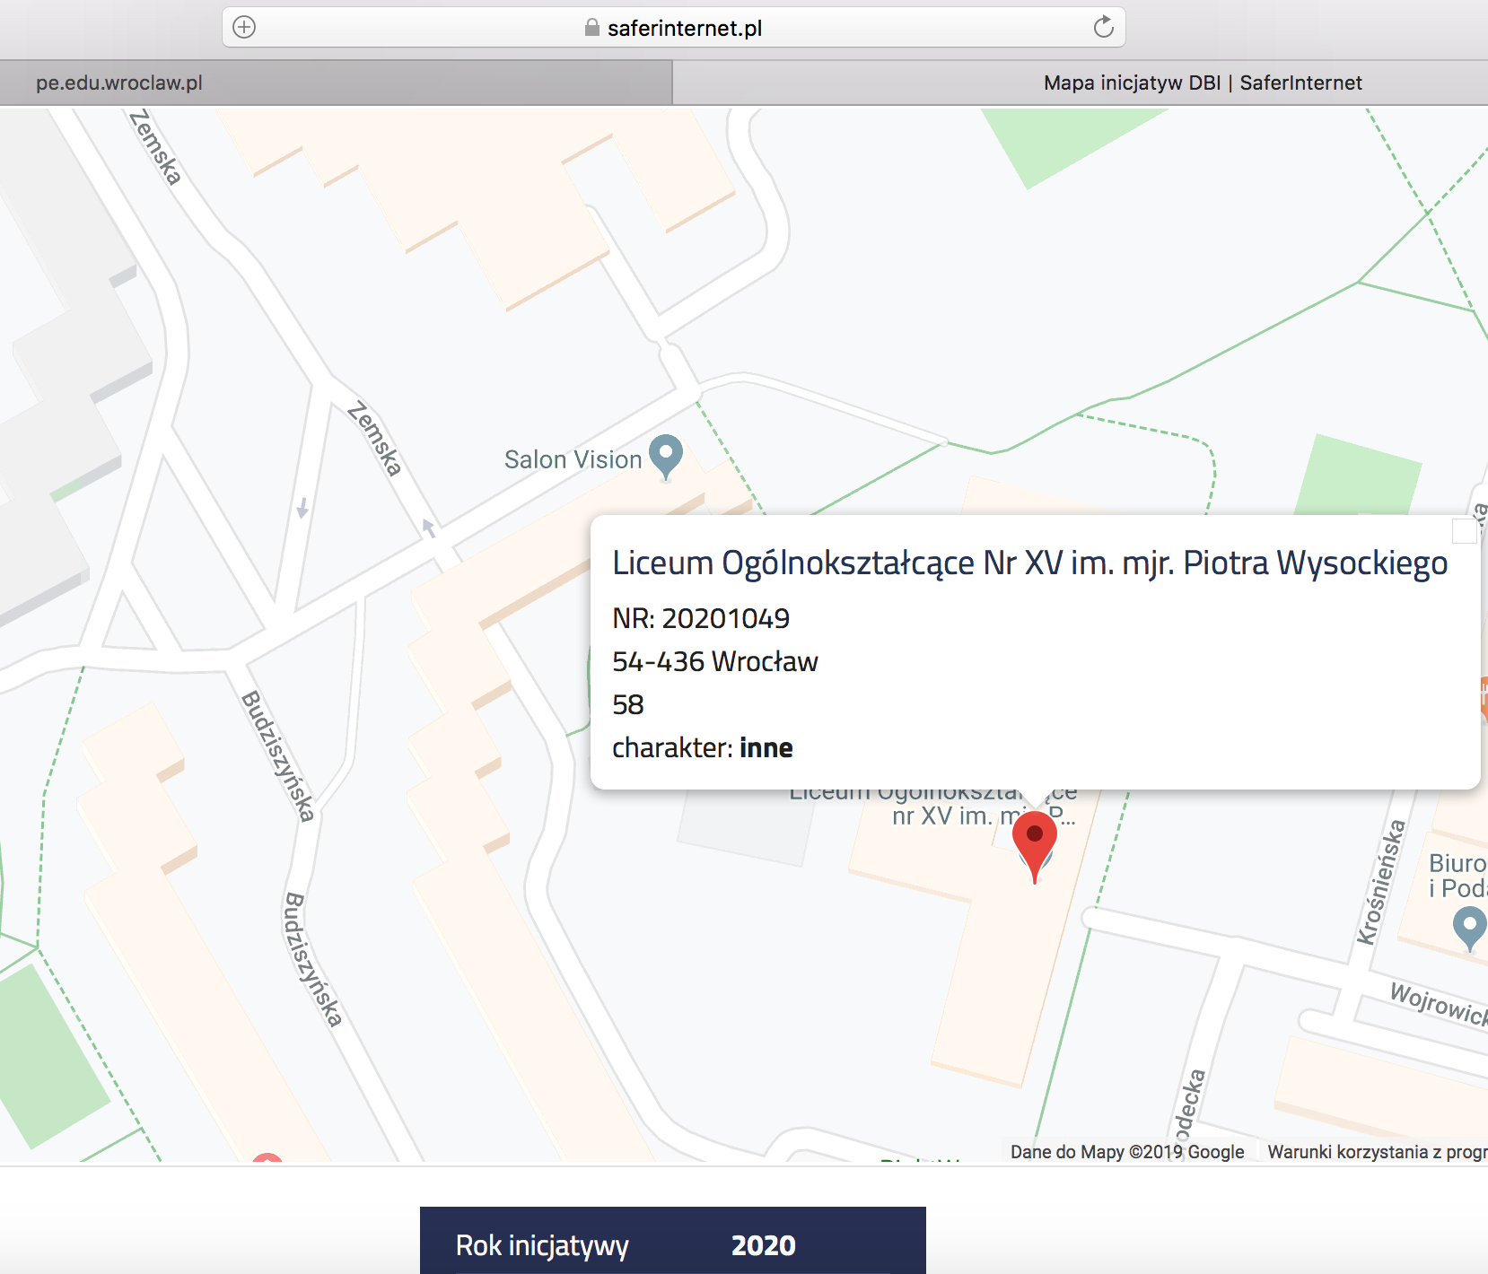Click the NR: 20201049 text in the popup

701,618
